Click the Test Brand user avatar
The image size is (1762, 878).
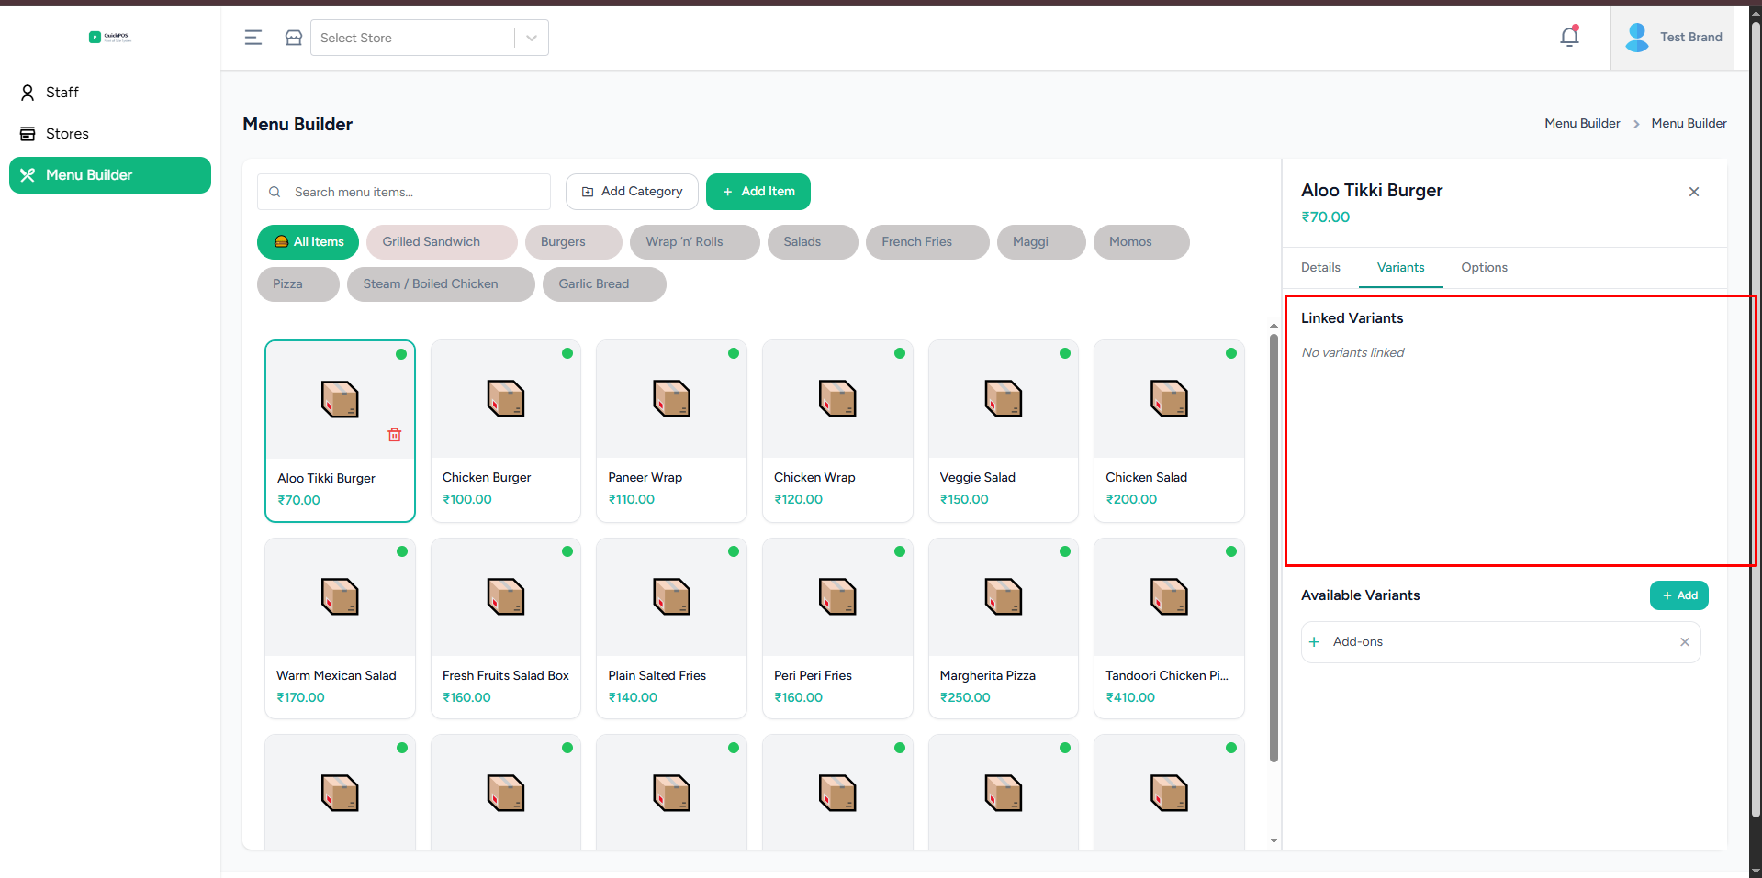coord(1636,38)
